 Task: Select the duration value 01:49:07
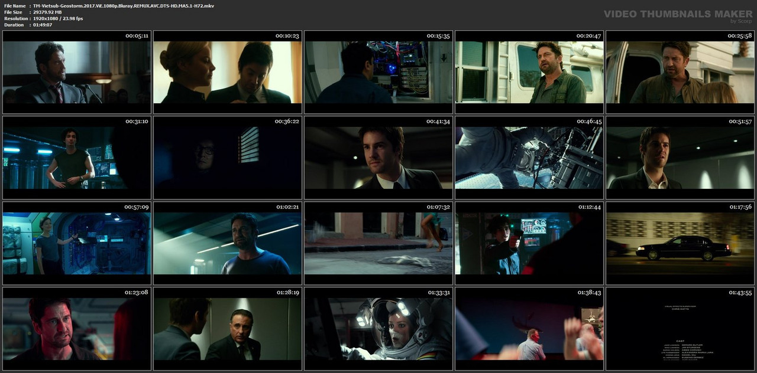pyautogui.click(x=43, y=25)
